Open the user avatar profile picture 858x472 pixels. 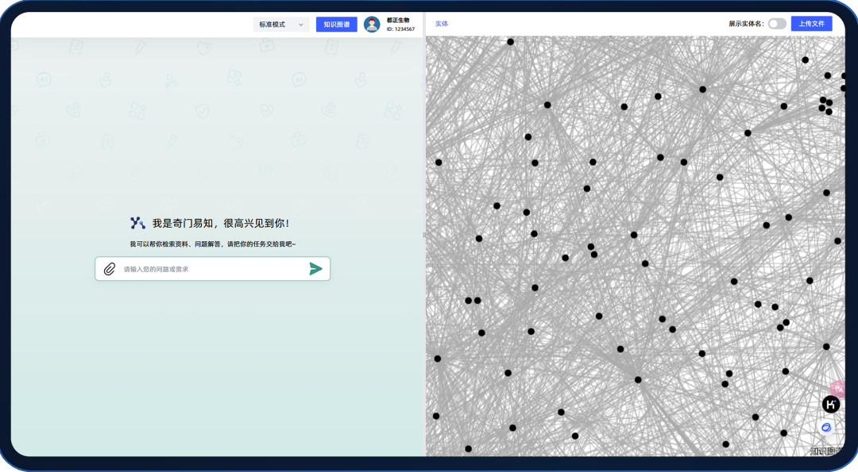(x=372, y=24)
